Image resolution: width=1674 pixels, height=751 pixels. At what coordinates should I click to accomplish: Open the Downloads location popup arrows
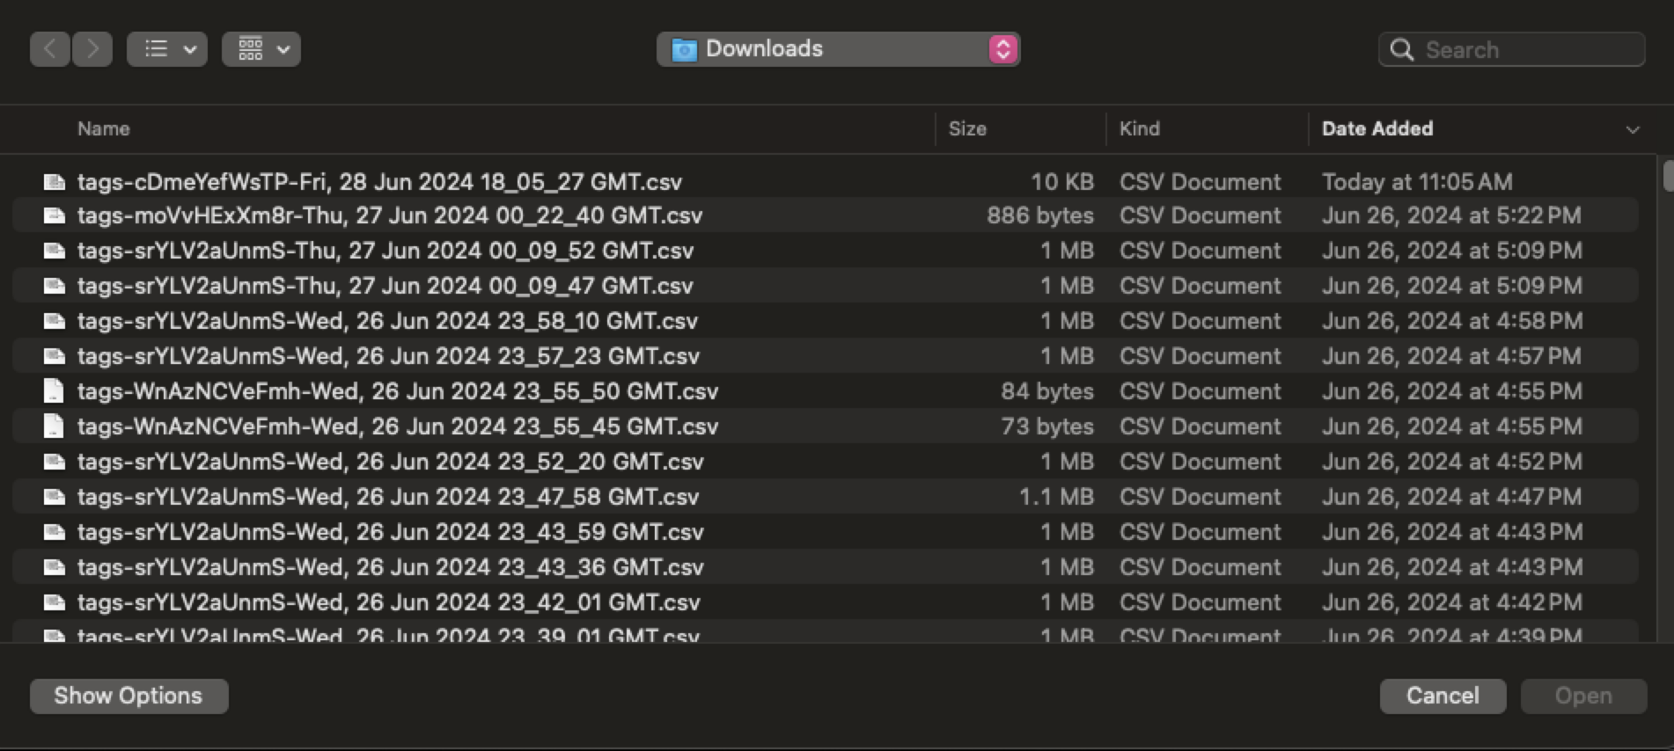pos(1002,49)
